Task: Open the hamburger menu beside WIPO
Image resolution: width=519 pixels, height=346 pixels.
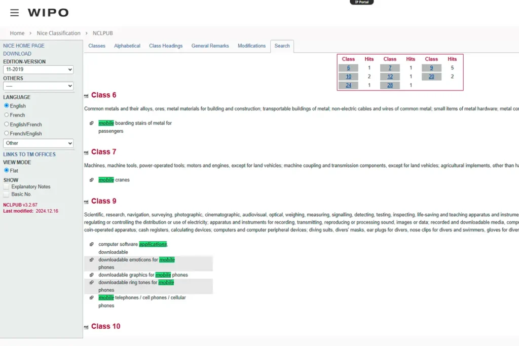Action: 14,13
